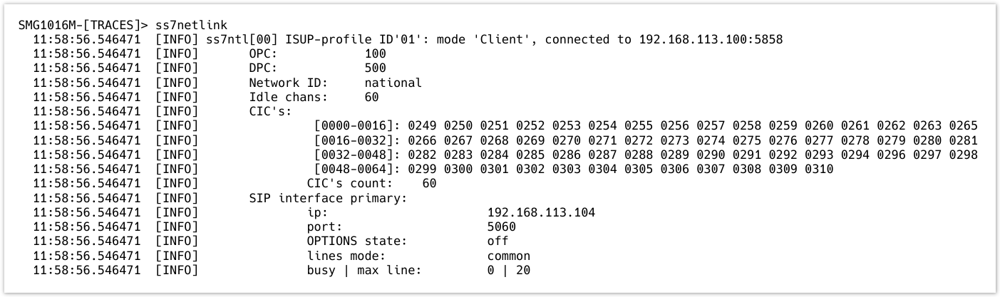Select the Network ID value national
The image size is (1000, 297).
pyautogui.click(x=393, y=83)
